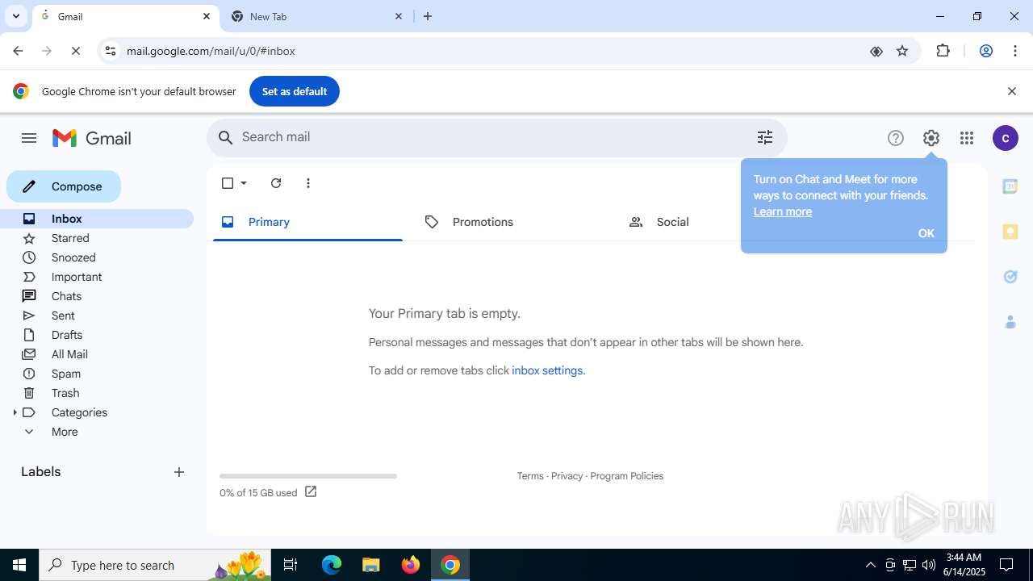Open Chrome three-dot menu

[x=1015, y=51]
